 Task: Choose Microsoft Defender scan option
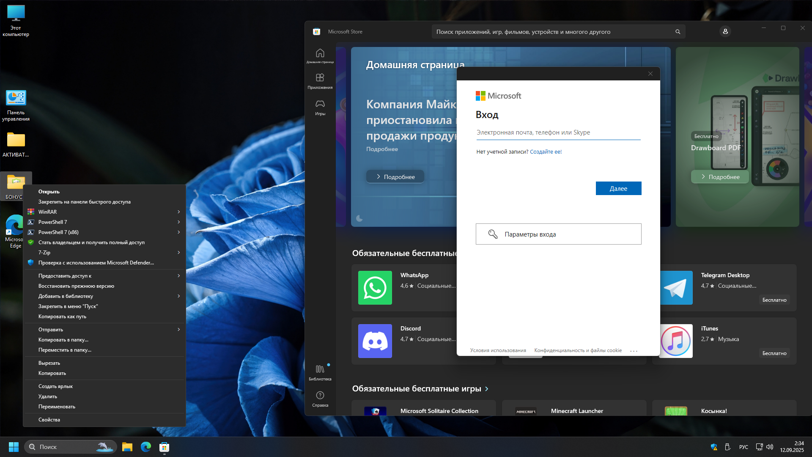click(x=104, y=263)
